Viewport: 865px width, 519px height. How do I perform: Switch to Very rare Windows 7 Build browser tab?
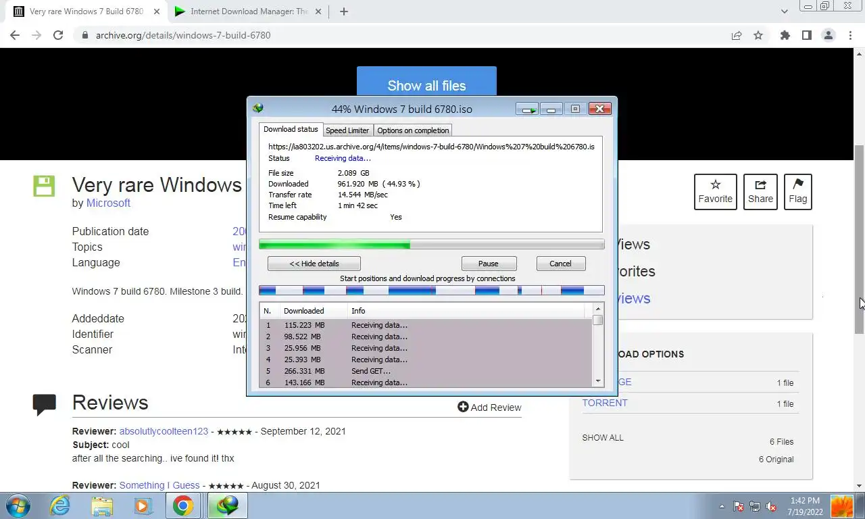(x=86, y=11)
